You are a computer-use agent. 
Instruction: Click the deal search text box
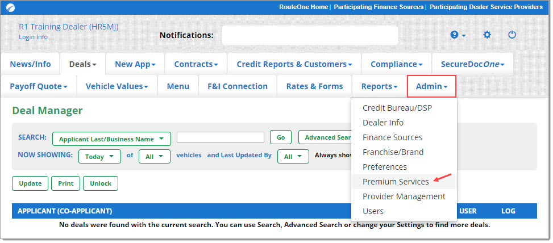pos(221,137)
